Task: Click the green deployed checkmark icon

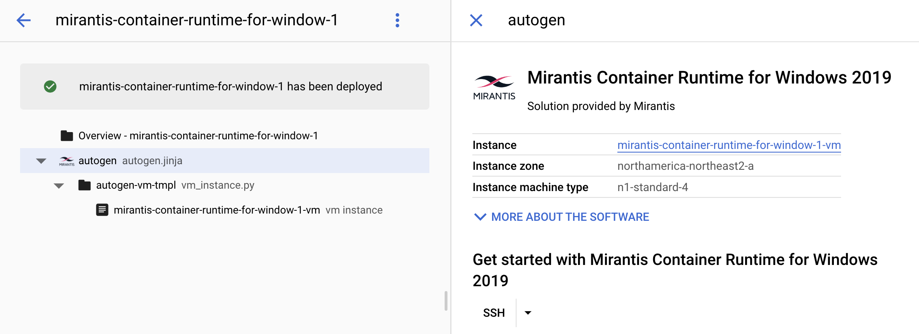Action: point(50,86)
